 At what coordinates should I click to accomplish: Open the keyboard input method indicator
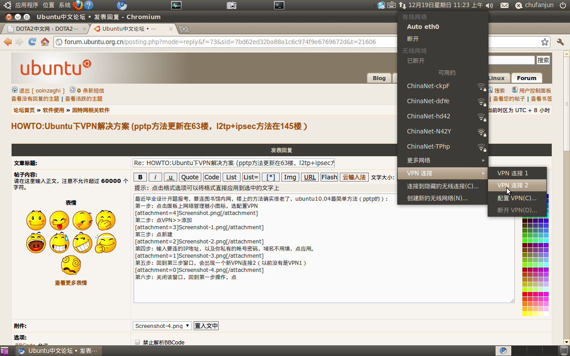coord(391,5)
